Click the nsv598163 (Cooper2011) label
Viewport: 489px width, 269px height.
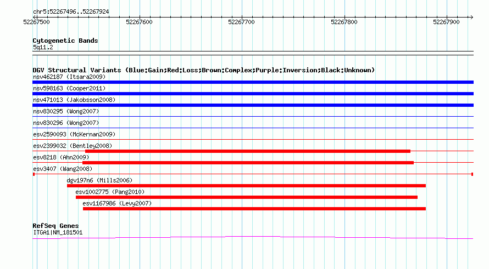pos(69,88)
